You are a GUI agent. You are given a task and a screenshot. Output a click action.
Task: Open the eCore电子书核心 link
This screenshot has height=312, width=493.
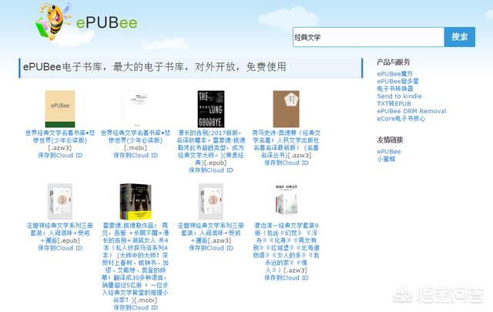pyautogui.click(x=401, y=119)
